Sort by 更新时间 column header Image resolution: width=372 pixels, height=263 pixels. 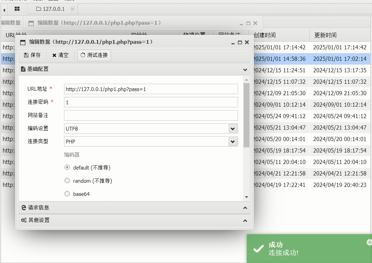point(325,35)
